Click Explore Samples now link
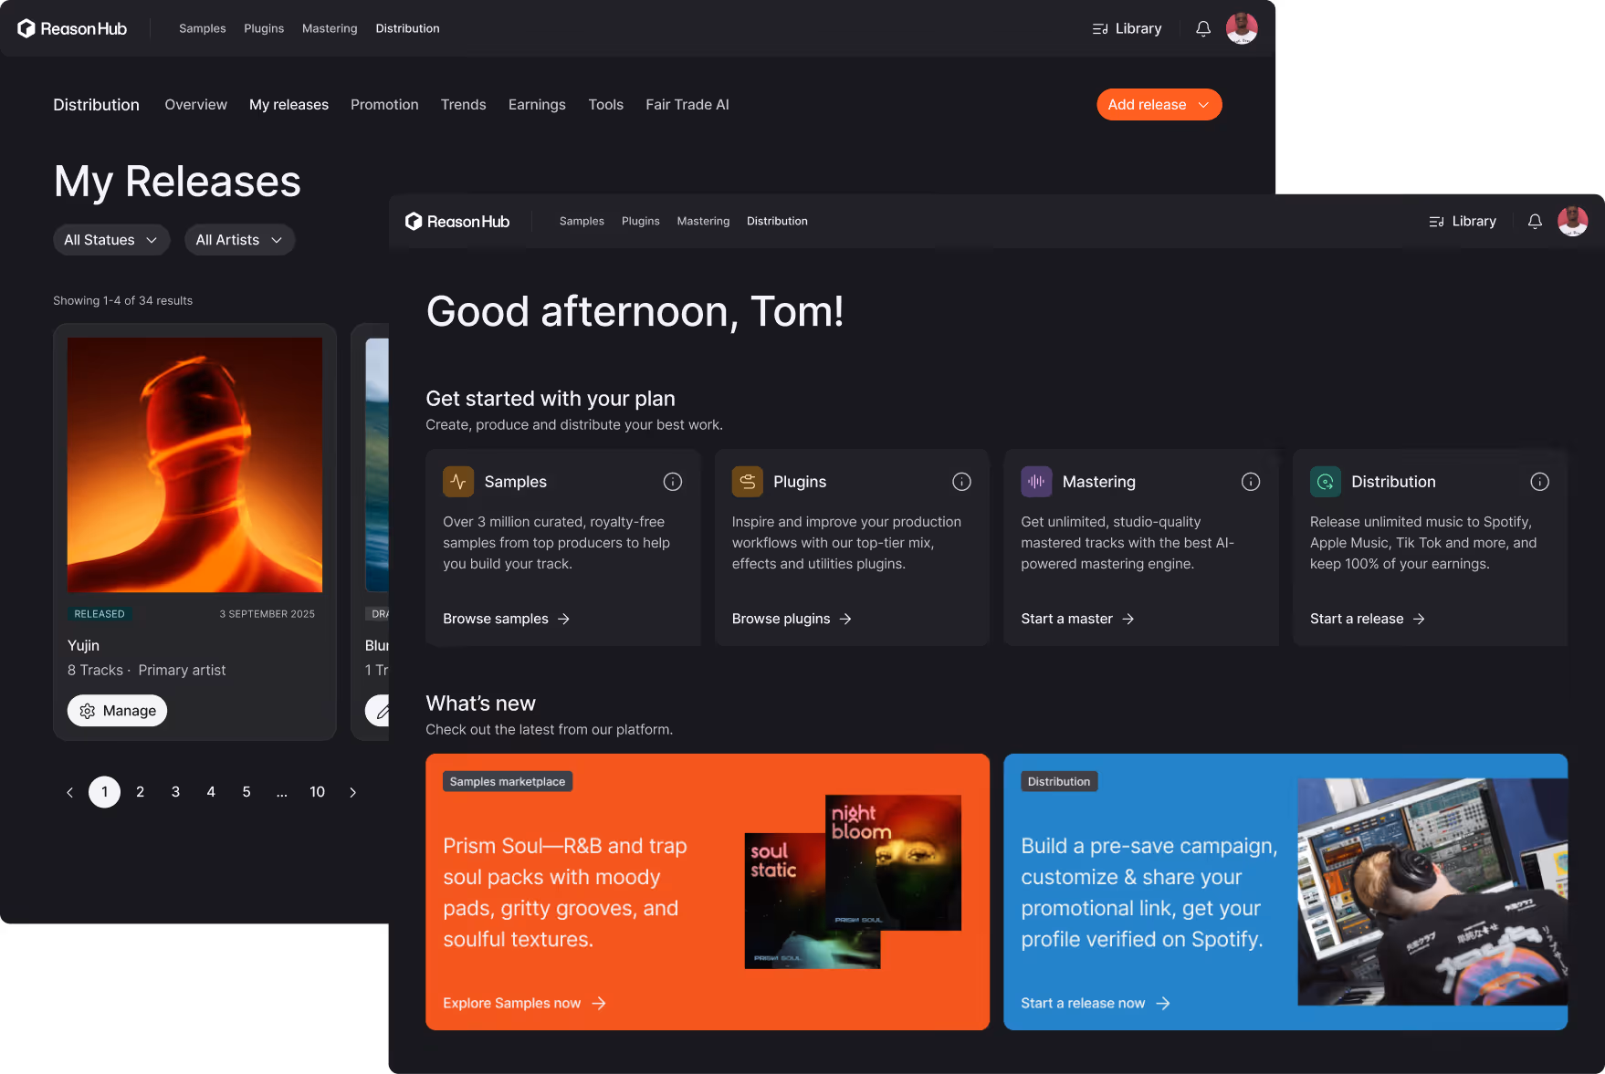1605x1074 pixels. pyautogui.click(x=524, y=1003)
